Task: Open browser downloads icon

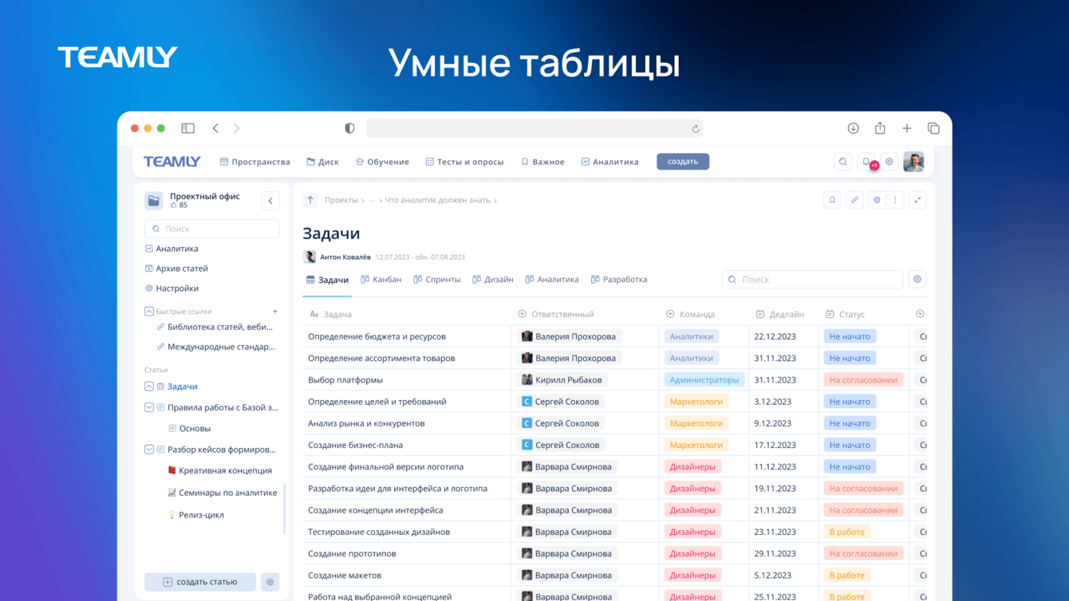Action: 853,128
